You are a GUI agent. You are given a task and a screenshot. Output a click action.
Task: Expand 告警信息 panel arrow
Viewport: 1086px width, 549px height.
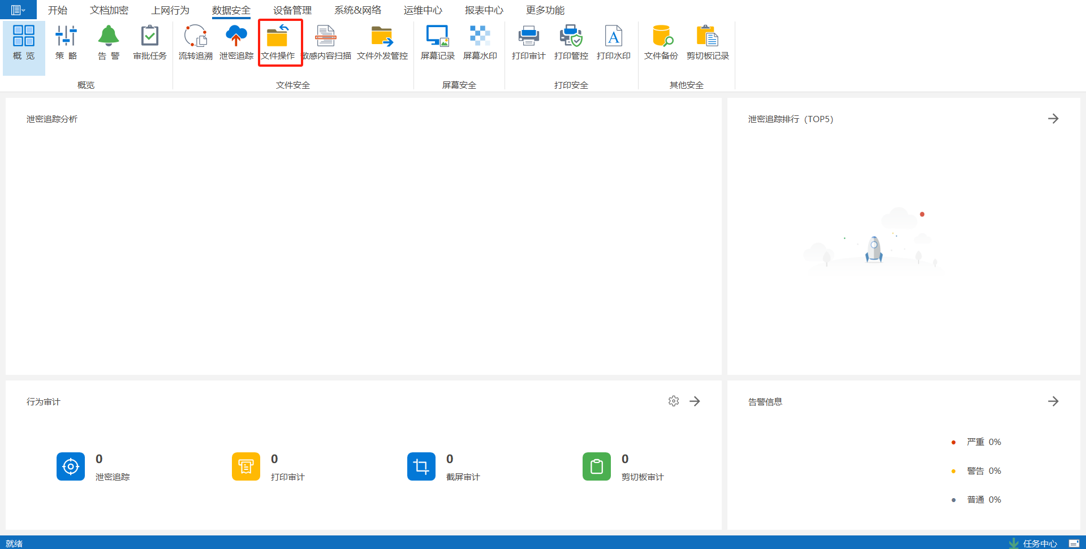(1053, 401)
